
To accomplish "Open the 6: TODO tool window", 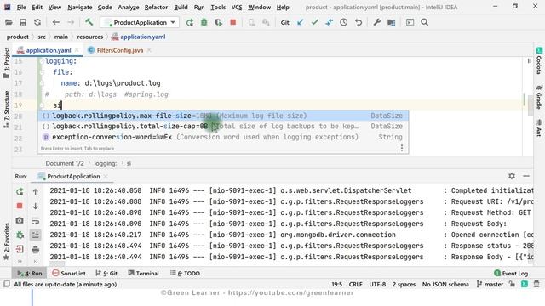I will point(185,274).
